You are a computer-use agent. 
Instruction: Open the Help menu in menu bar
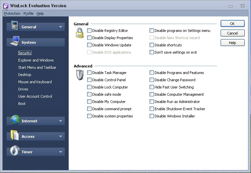40,13
